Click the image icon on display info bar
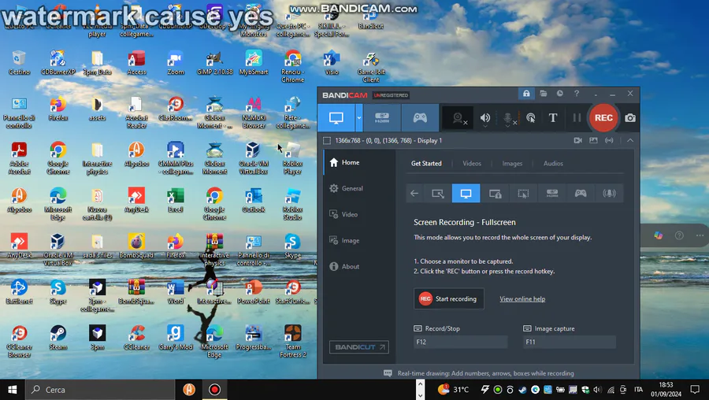The width and height of the screenshot is (709, 400). tap(593, 141)
